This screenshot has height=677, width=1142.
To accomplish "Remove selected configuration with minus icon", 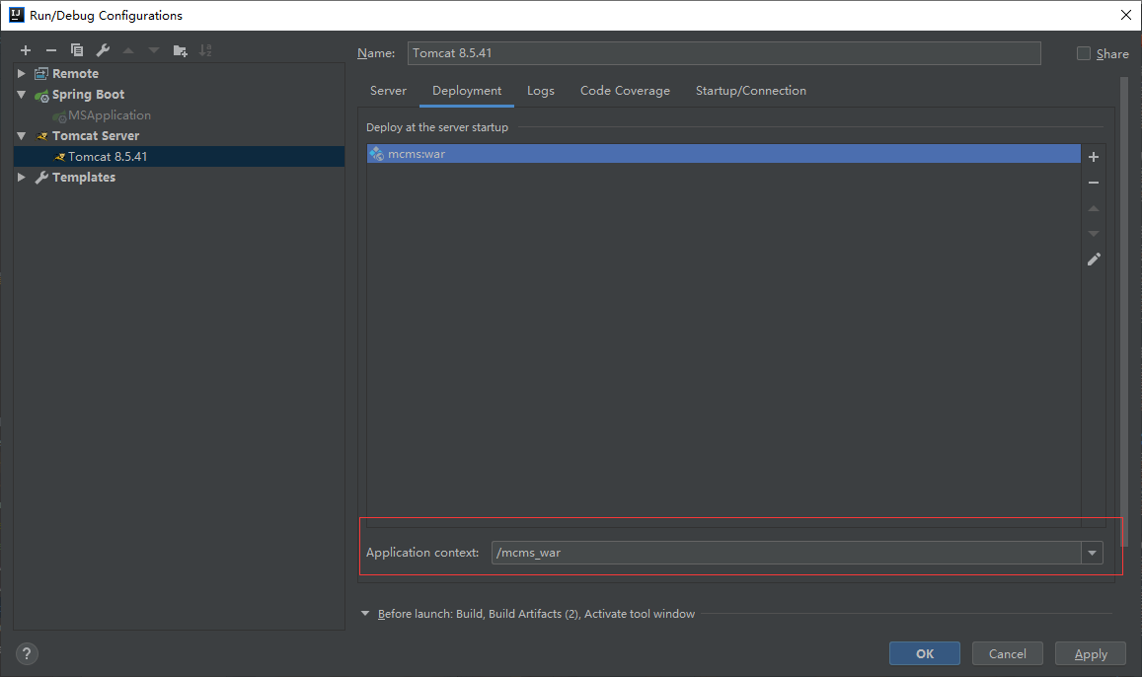I will pyautogui.click(x=51, y=50).
